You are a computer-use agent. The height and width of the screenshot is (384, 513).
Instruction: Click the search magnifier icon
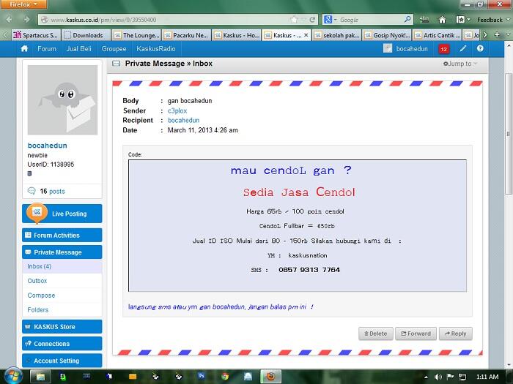(x=407, y=20)
